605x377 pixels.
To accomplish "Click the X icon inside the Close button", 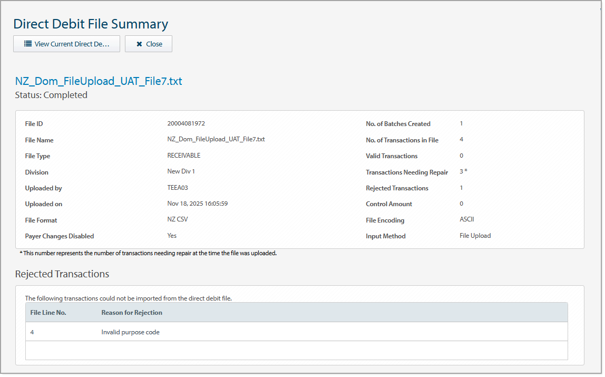I will click(139, 44).
